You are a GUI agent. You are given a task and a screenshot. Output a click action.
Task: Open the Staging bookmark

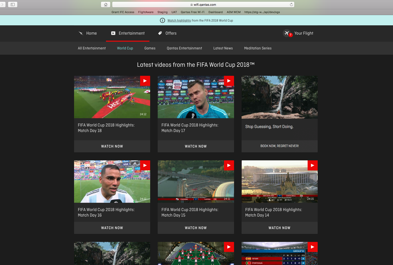click(162, 12)
